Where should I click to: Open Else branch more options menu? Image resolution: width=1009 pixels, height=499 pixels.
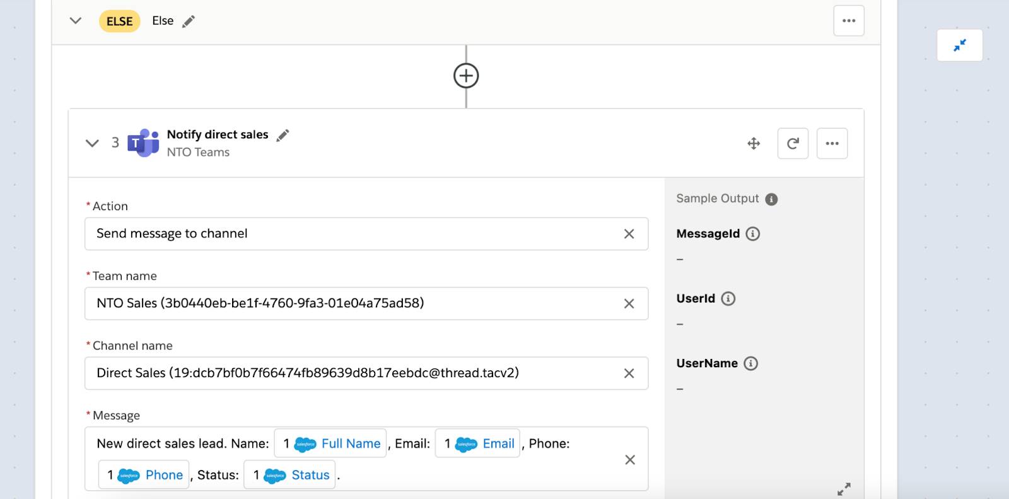point(849,21)
